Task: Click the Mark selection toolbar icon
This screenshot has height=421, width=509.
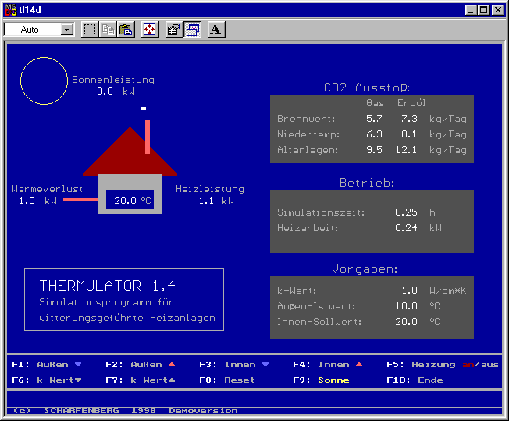Action: pos(90,30)
